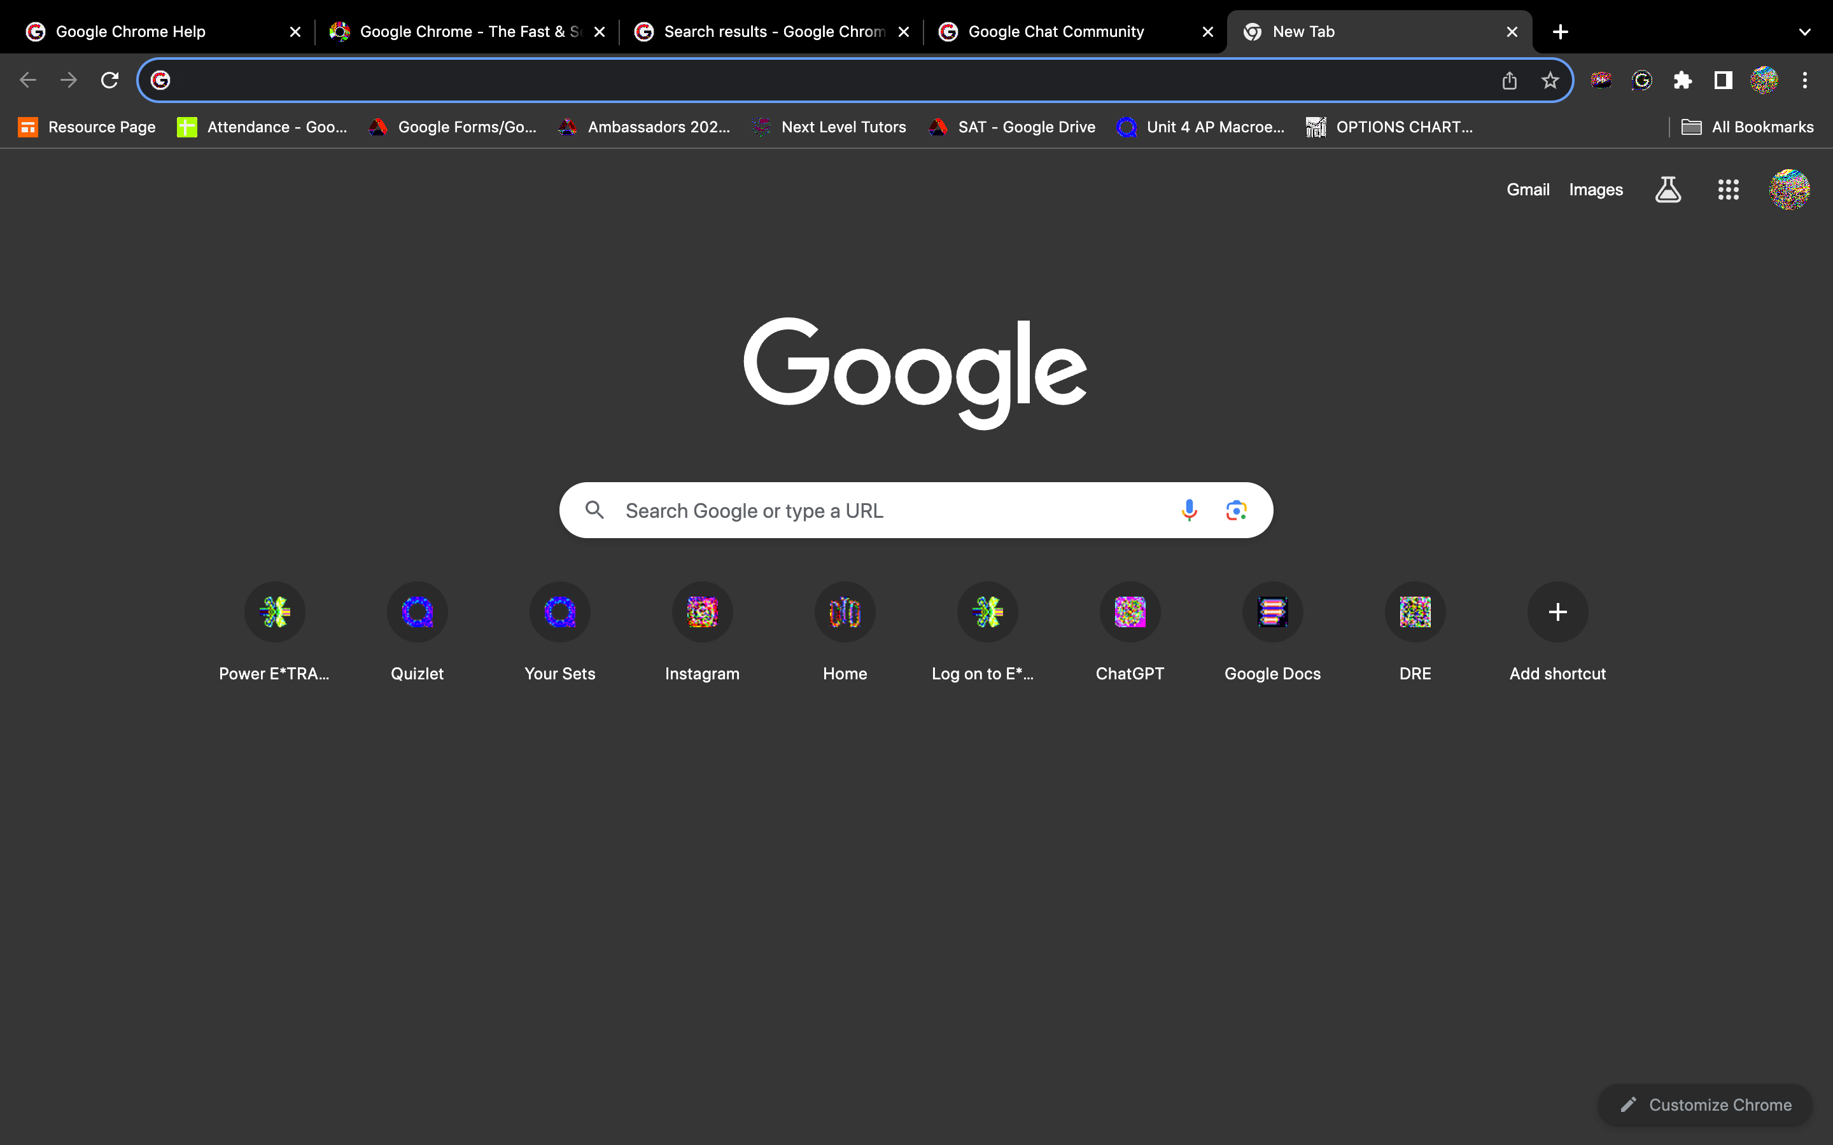Viewport: 1833px width, 1145px height.
Task: Click the Customize Chrome button
Action: tap(1705, 1104)
